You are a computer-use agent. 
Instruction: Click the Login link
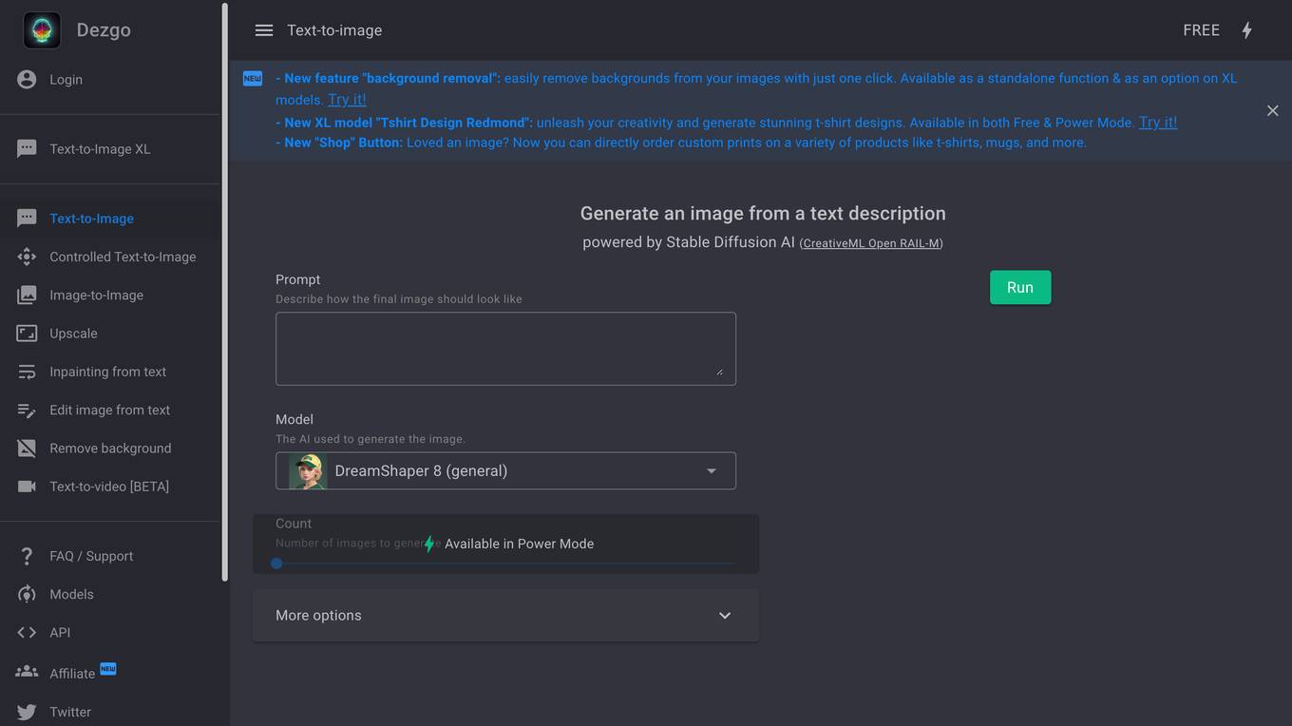pyautogui.click(x=66, y=80)
